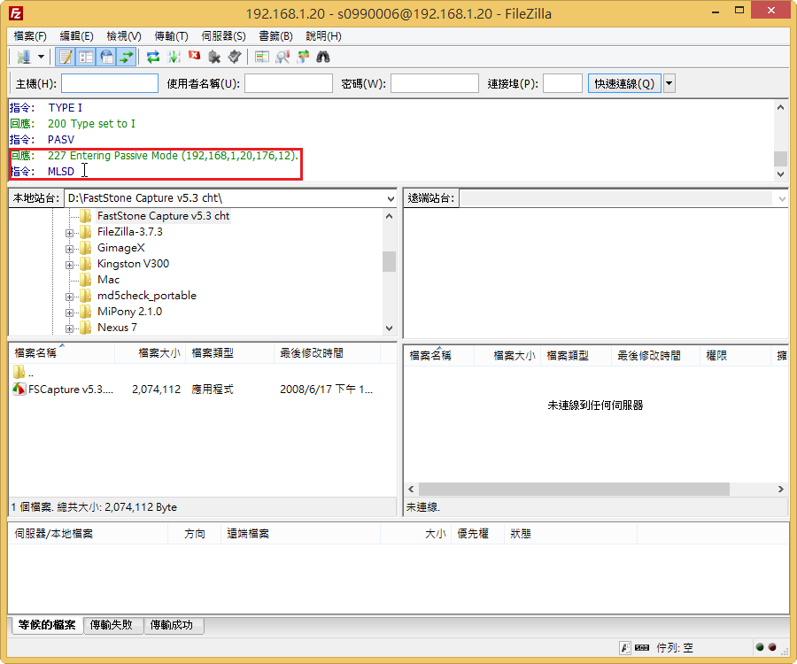Open the 傳輸(T) menu

click(x=171, y=36)
